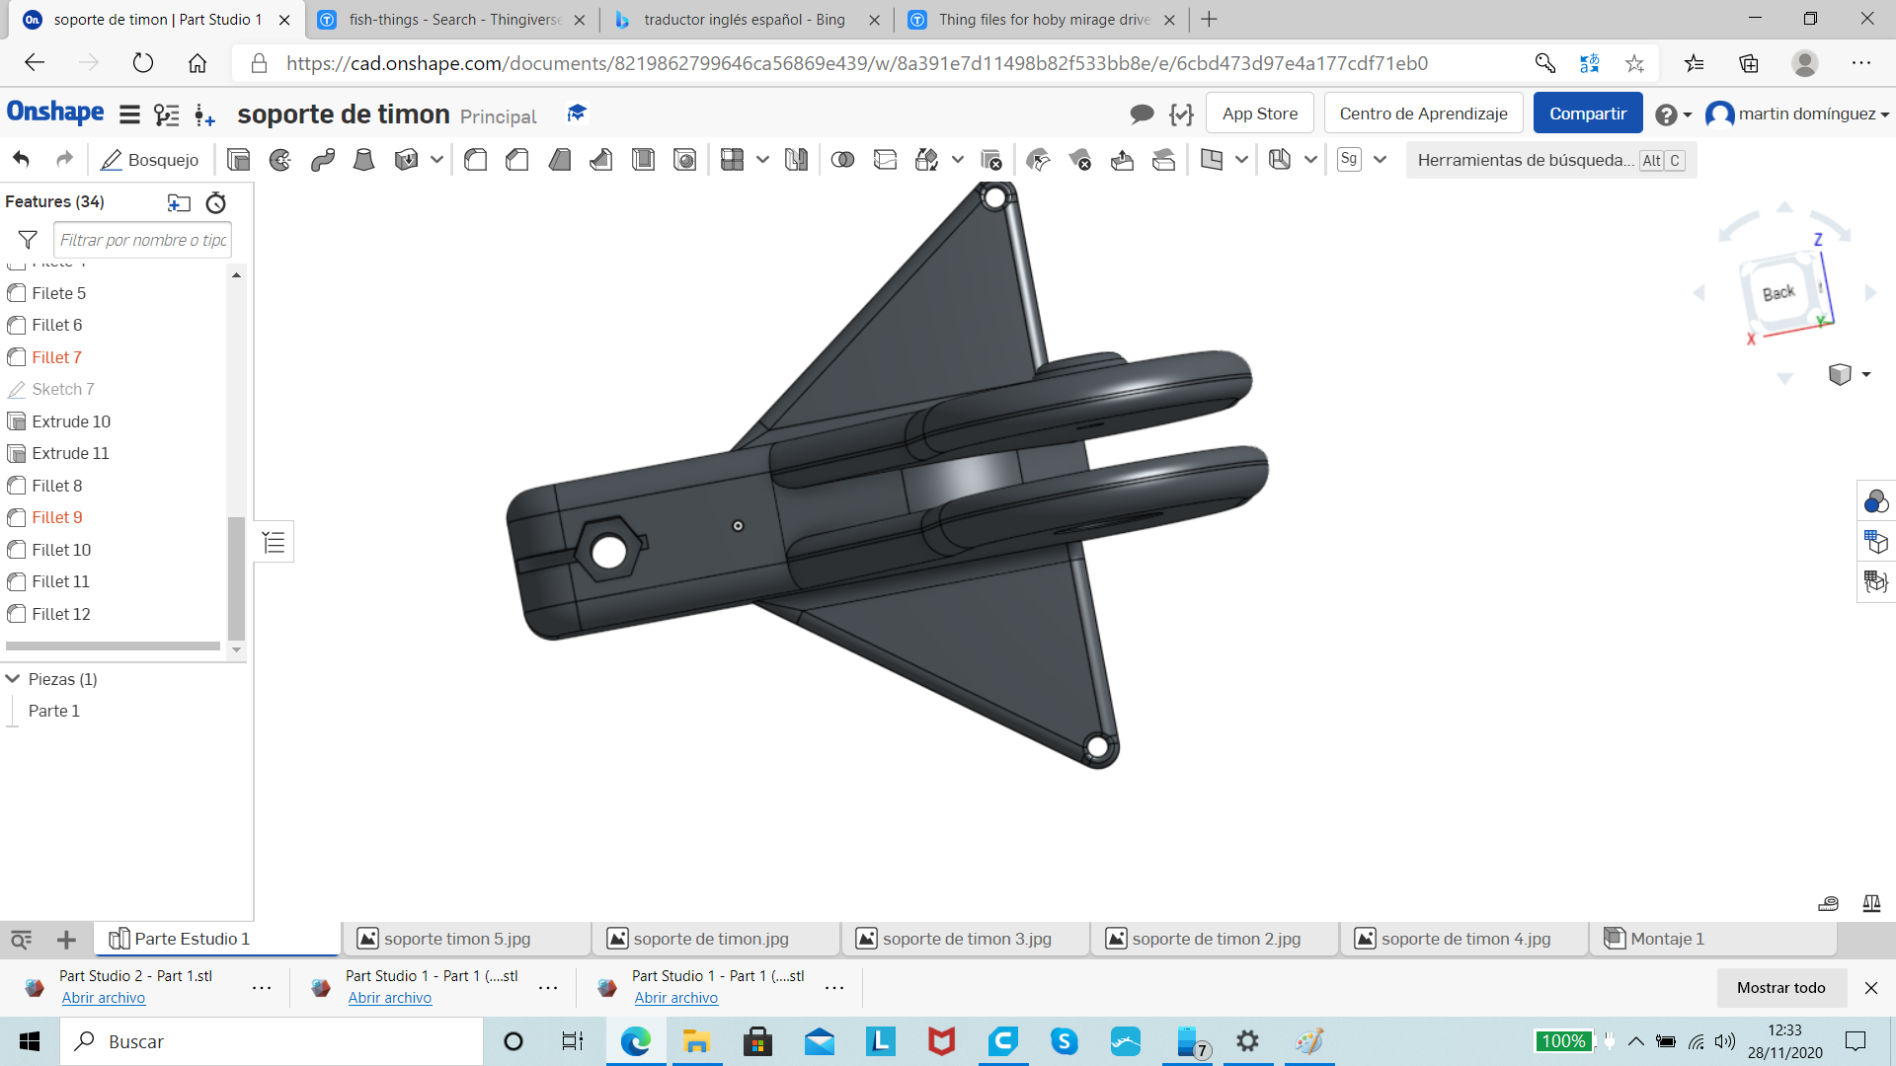The image size is (1896, 1066).
Task: Select the Fillet tool in toolbar
Action: (475, 160)
